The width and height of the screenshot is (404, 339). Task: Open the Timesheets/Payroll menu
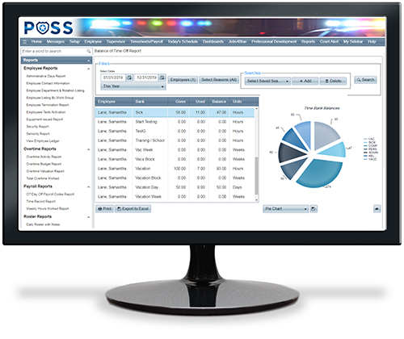[146, 41]
